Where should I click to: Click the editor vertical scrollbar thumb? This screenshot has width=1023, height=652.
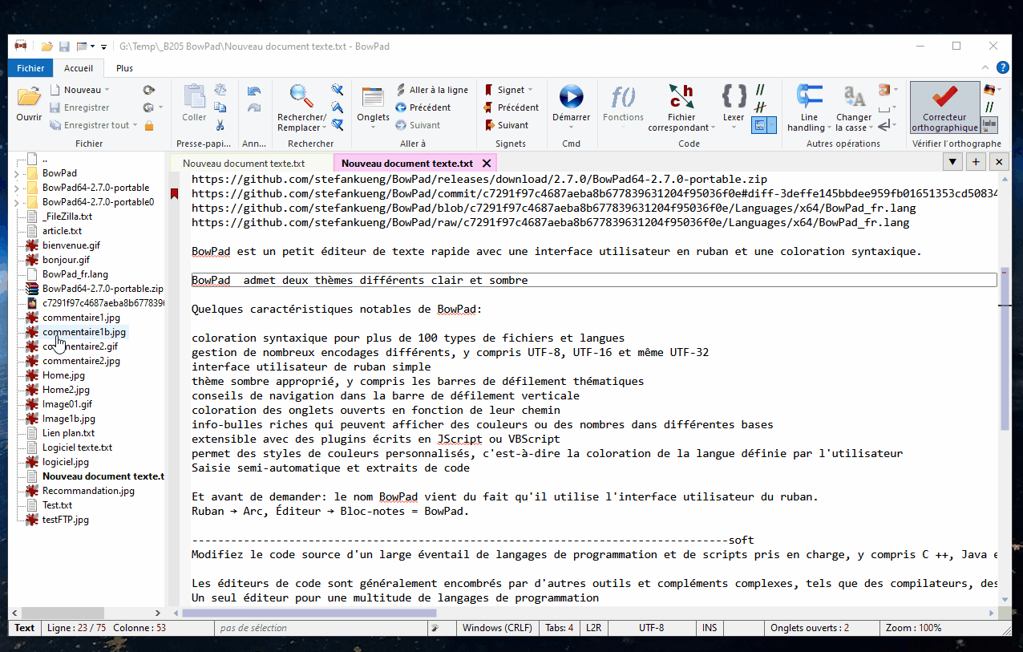1005,350
